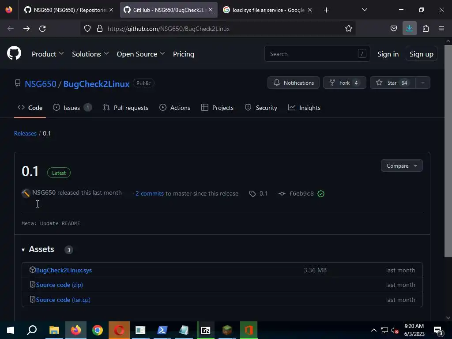Download BugCheck2Linux.sys

pos(64,270)
